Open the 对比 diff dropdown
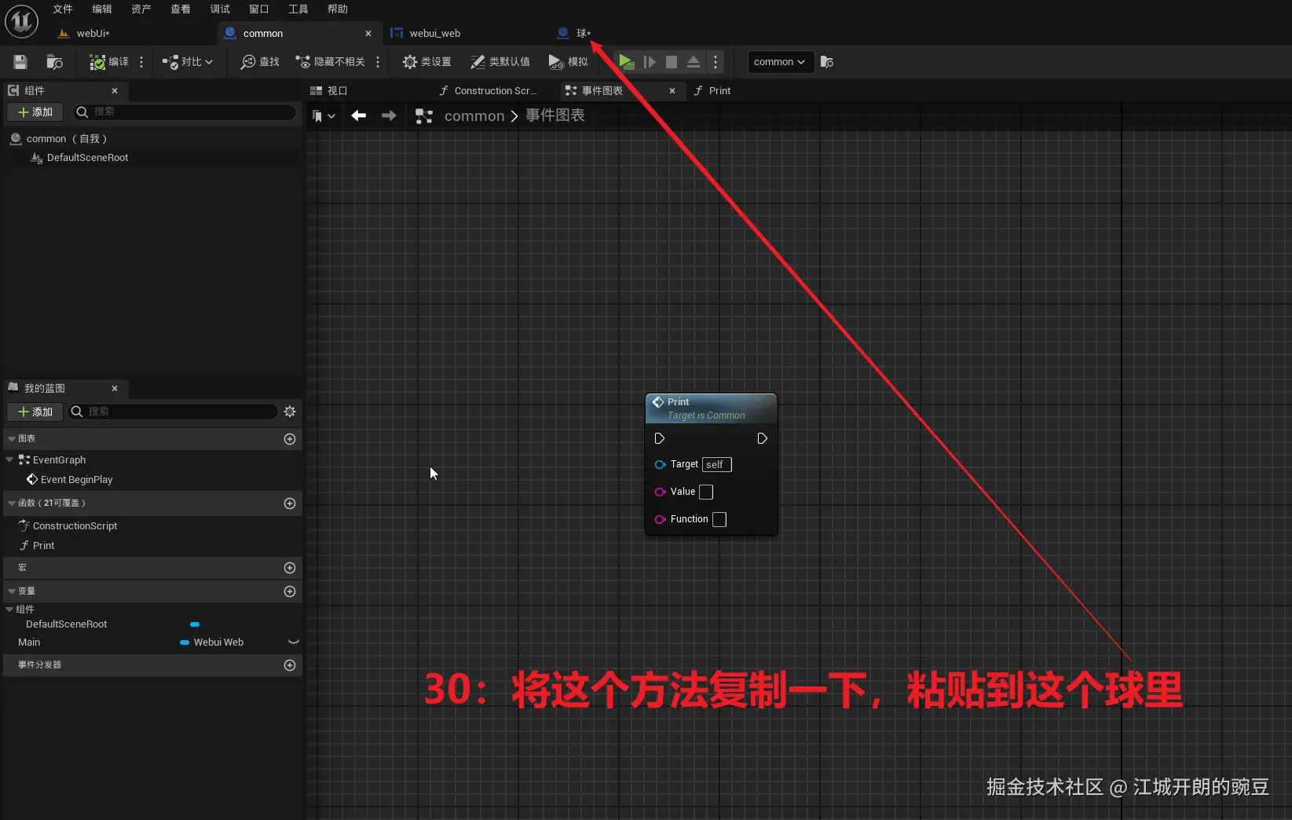 [x=188, y=62]
